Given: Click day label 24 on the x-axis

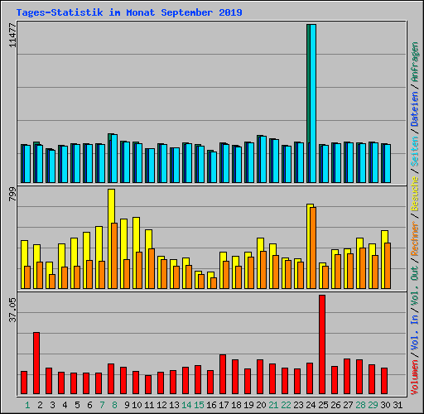Looking at the screenshot, I should tap(311, 405).
